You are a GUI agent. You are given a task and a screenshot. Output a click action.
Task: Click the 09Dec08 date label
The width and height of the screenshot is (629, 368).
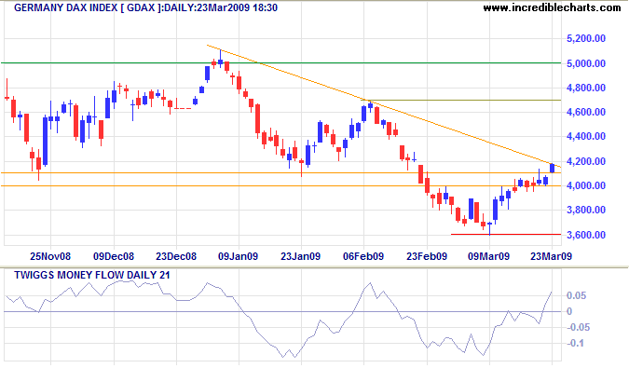point(114,256)
